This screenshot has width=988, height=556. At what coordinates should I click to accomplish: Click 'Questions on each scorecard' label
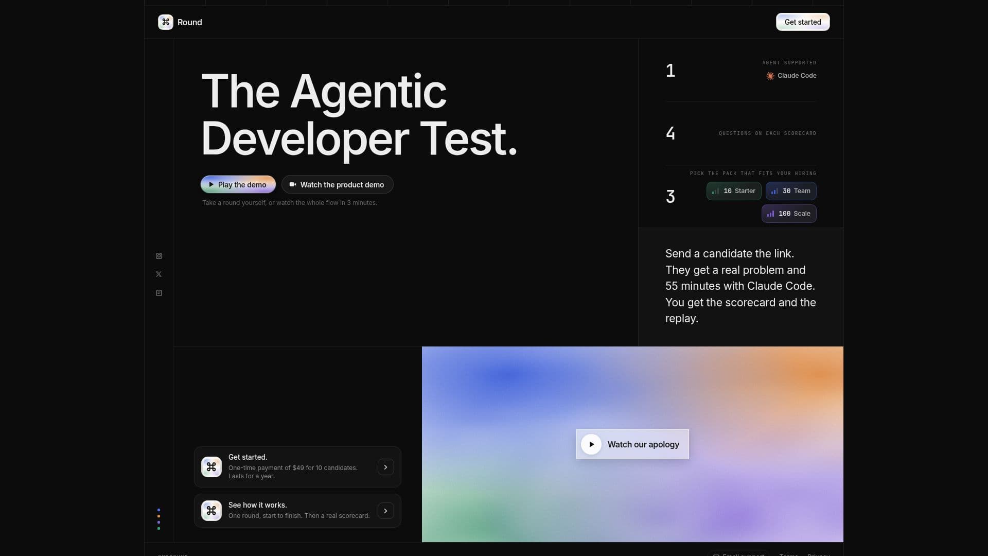[x=767, y=133]
